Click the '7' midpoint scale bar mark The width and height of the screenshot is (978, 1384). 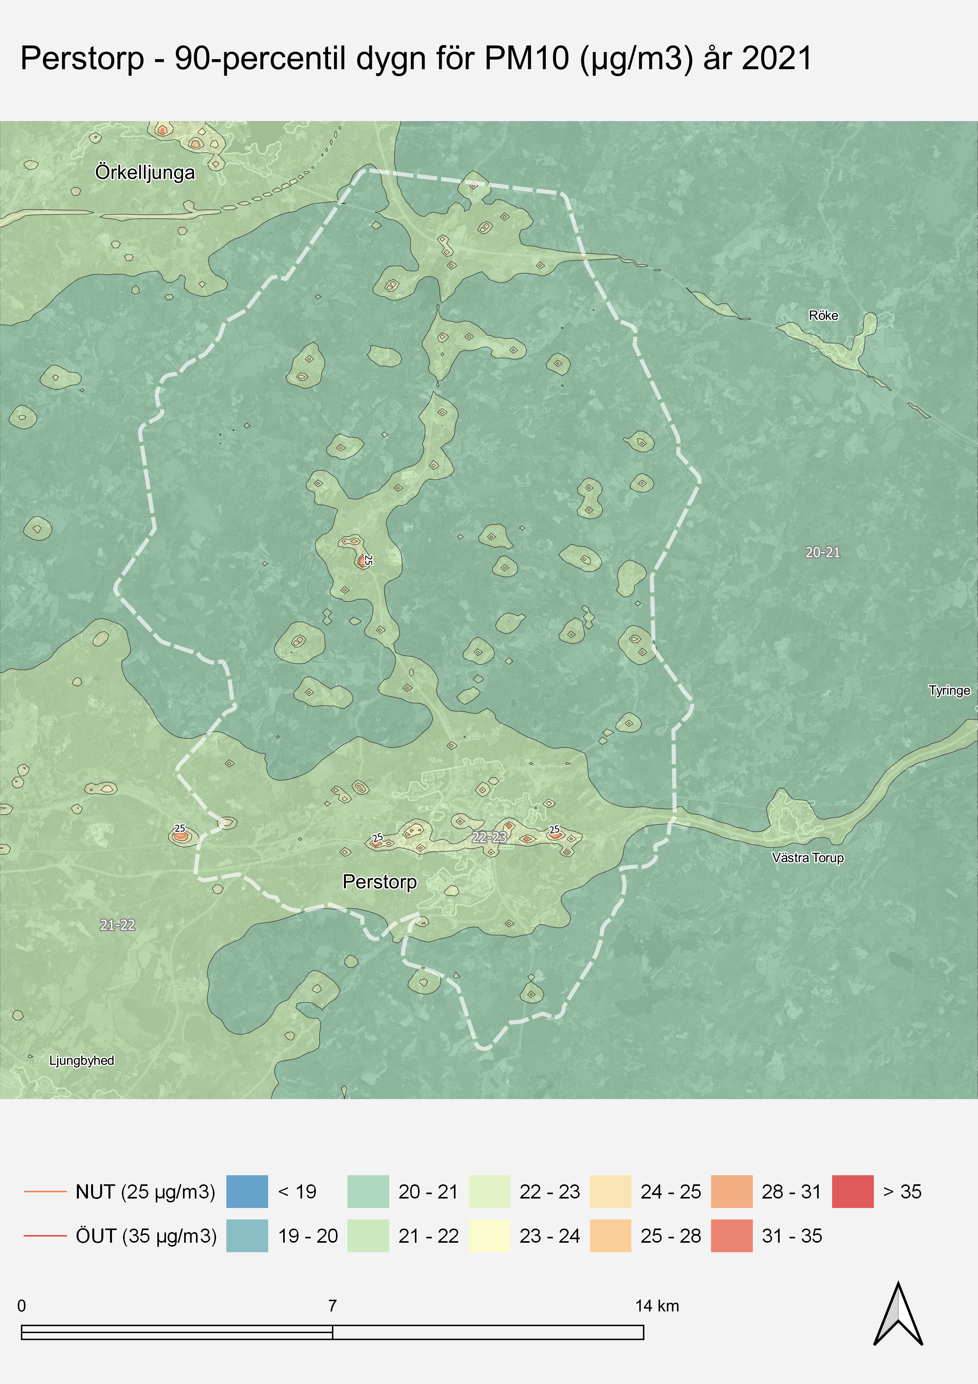(332, 1306)
